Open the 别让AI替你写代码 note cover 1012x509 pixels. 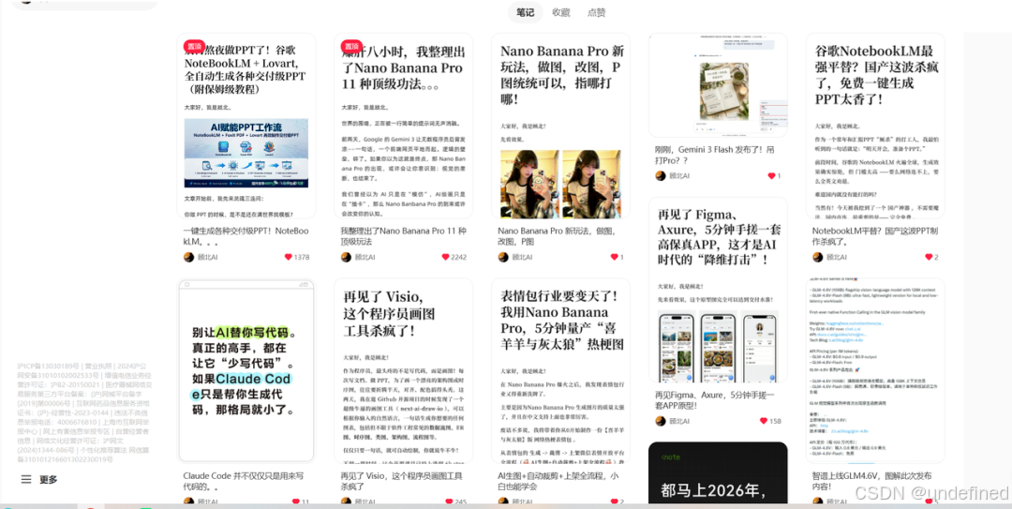[x=246, y=371]
